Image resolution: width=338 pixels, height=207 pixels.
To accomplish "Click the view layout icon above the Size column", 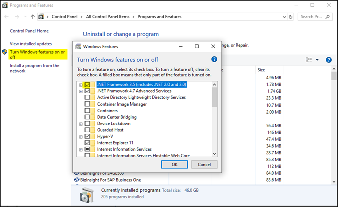I will pos(309,60).
